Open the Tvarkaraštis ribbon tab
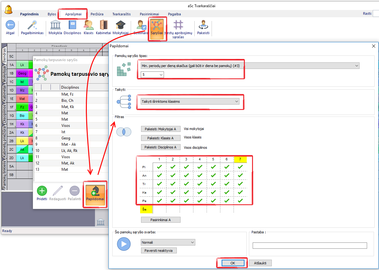The height and width of the screenshot is (270, 379). tap(122, 14)
